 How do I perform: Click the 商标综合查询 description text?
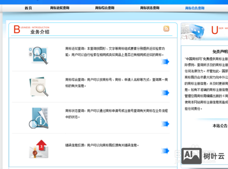[x=116, y=83]
